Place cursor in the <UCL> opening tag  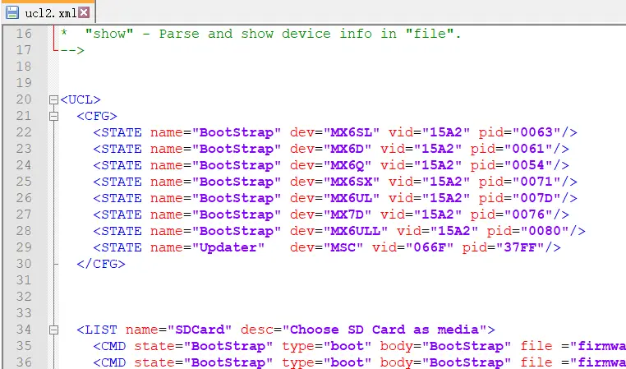81,99
